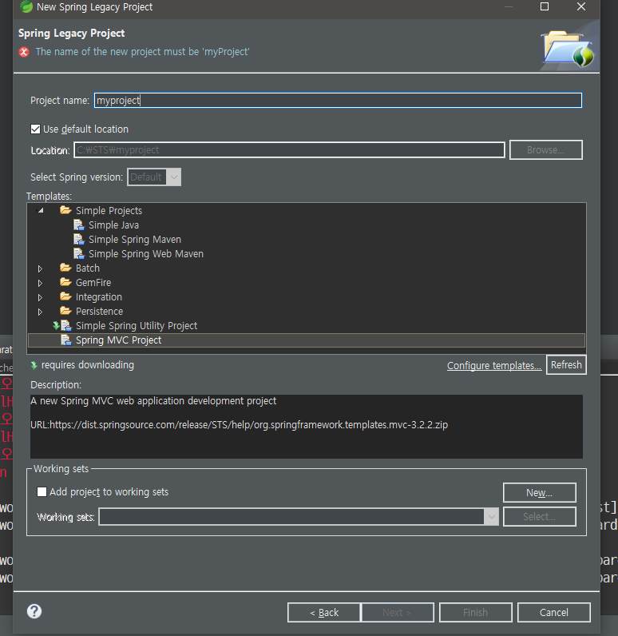Image resolution: width=618 pixels, height=636 pixels.
Task: Expand the Integration templates folder
Action: 40,297
